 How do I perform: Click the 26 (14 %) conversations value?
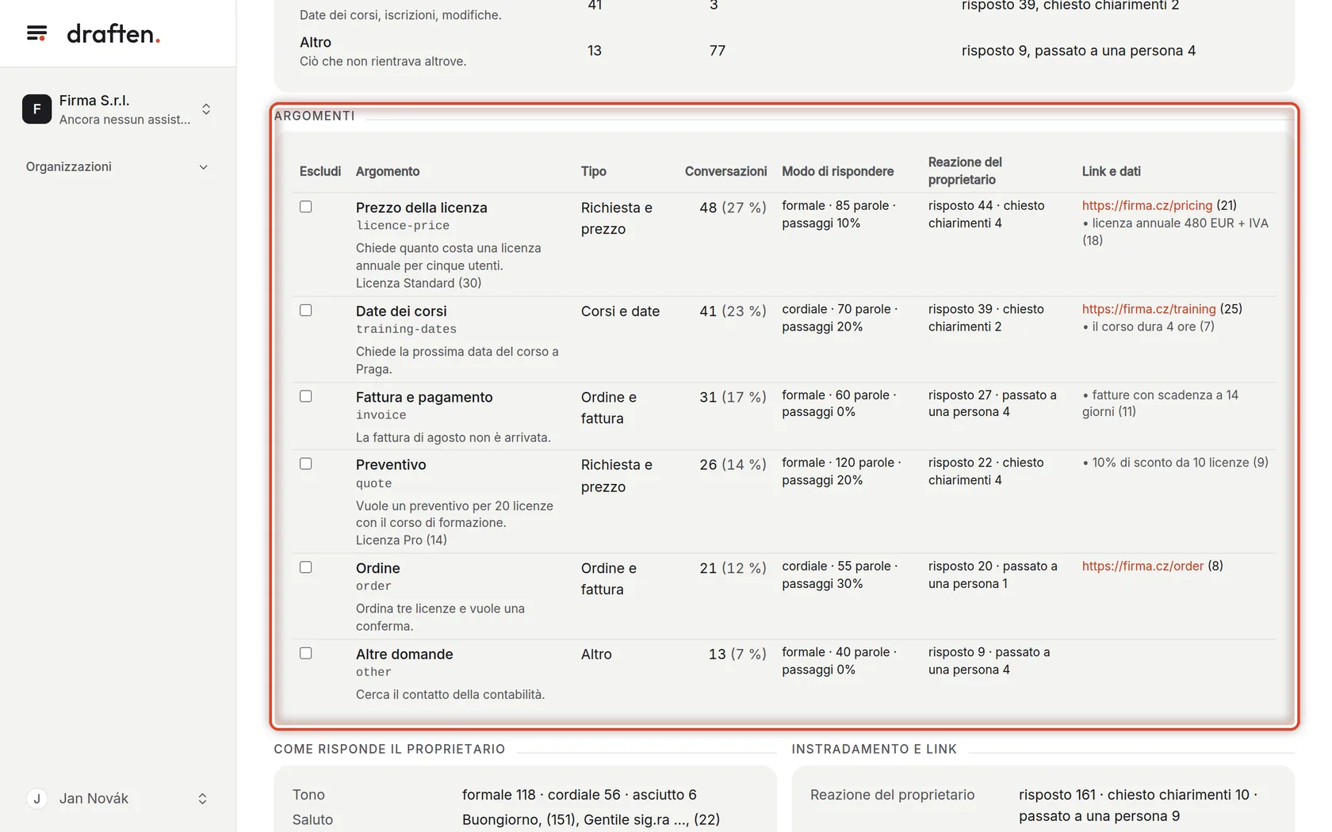(x=733, y=464)
